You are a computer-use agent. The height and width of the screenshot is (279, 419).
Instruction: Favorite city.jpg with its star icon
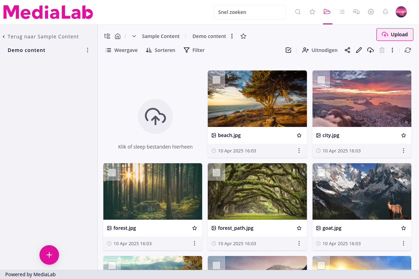[404, 135]
